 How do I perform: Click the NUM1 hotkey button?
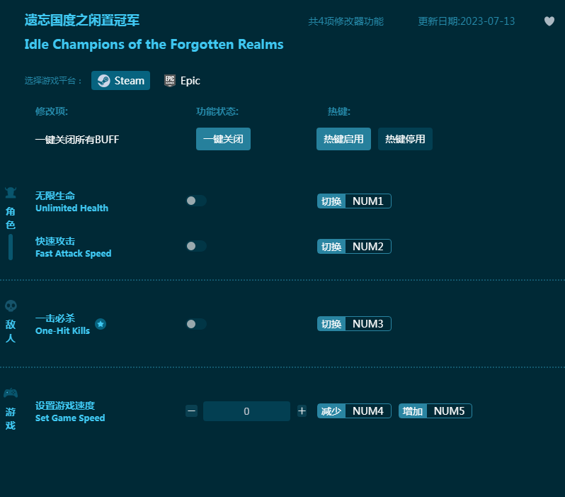[x=354, y=201]
